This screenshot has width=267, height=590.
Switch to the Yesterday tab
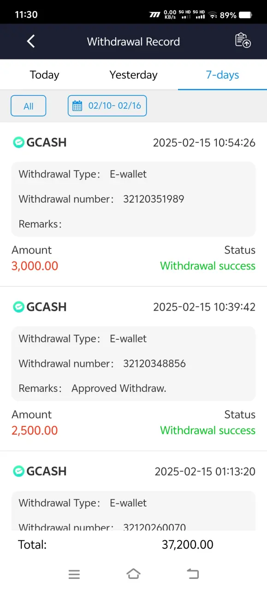(133, 75)
